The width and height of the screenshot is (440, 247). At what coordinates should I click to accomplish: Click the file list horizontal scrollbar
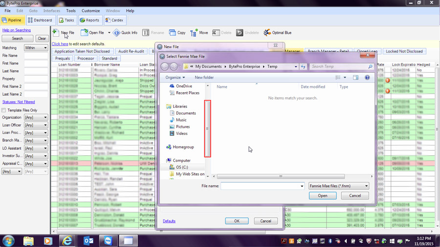click(281, 176)
